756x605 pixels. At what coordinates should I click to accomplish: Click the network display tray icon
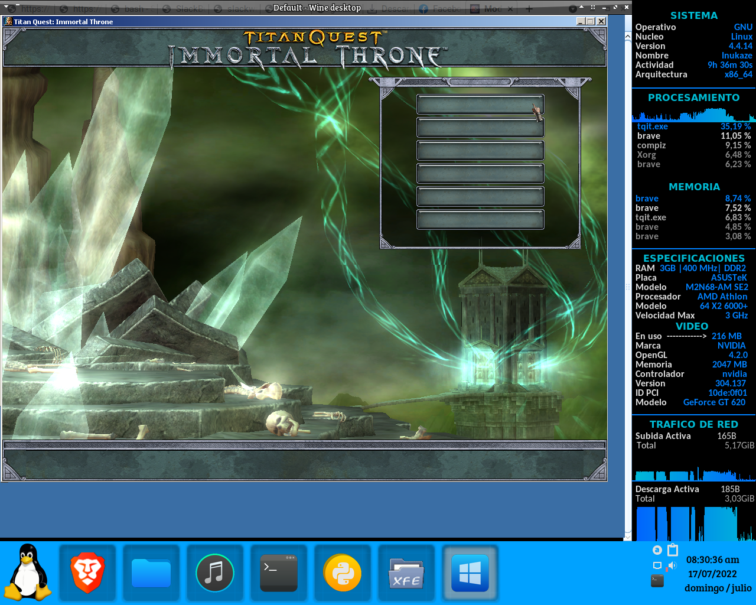point(657,566)
